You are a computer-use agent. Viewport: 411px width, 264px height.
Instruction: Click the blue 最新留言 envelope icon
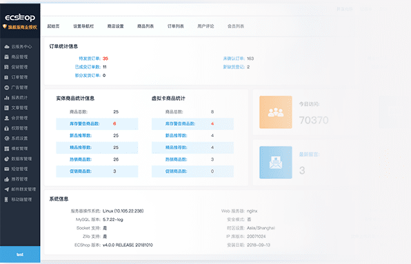276,162
